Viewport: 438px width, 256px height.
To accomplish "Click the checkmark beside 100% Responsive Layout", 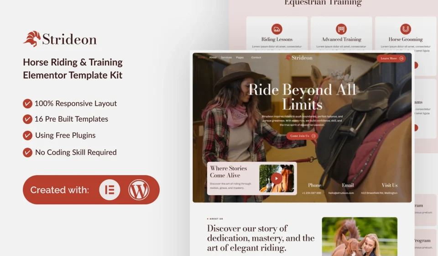I will [27, 103].
